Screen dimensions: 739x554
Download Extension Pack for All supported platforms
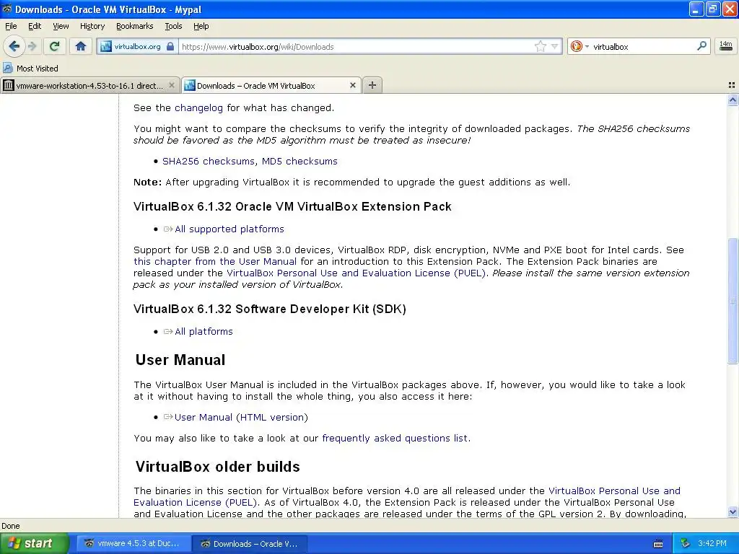(x=229, y=229)
